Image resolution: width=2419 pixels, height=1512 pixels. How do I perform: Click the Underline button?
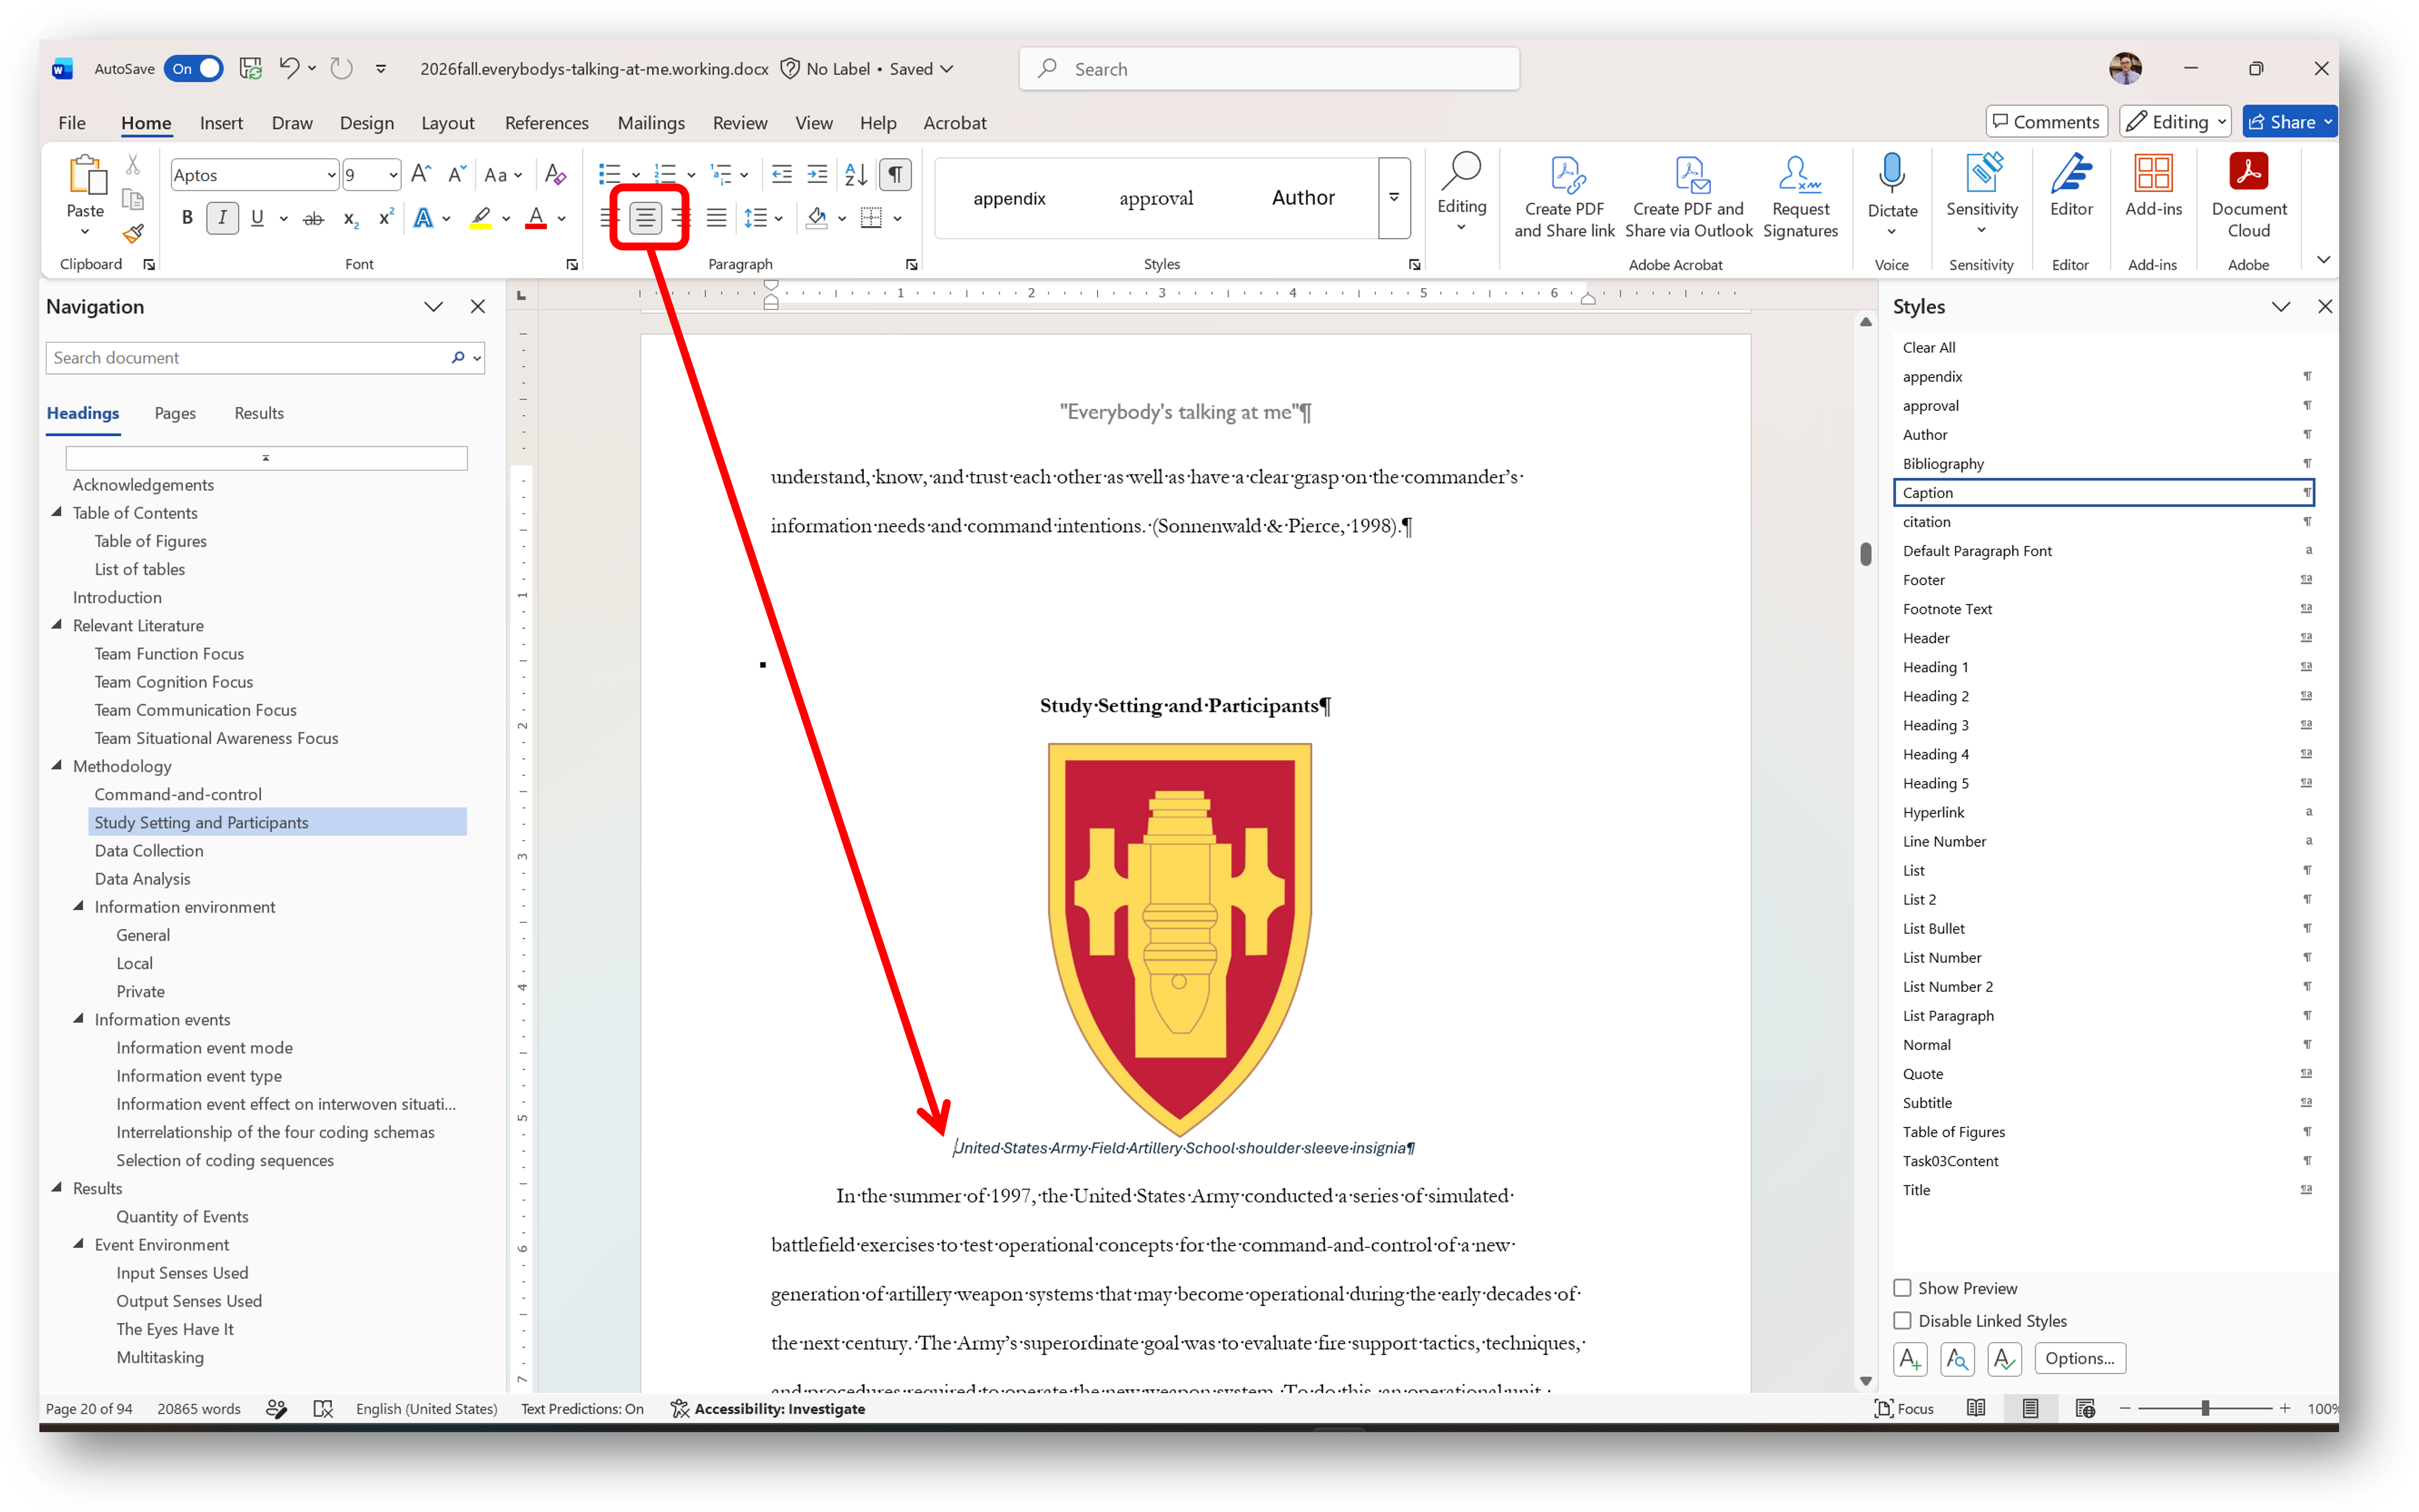[257, 218]
